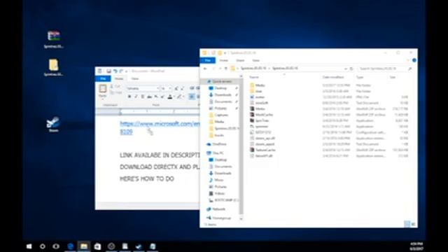Switch to WordPad View tab
Image resolution: width=448 pixels, height=252 pixels.
(x=135, y=78)
